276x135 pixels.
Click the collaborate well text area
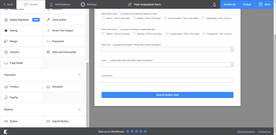(x=167, y=65)
